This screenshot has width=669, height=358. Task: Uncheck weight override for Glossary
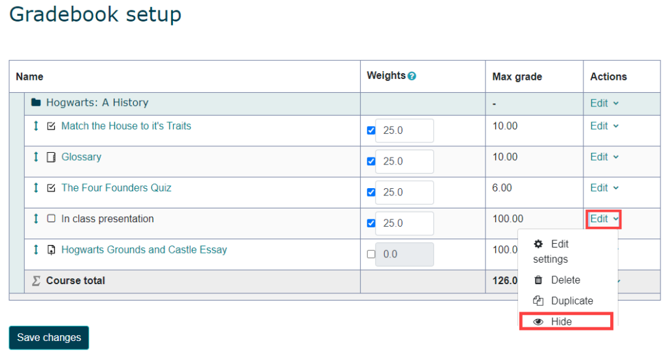[x=371, y=161]
